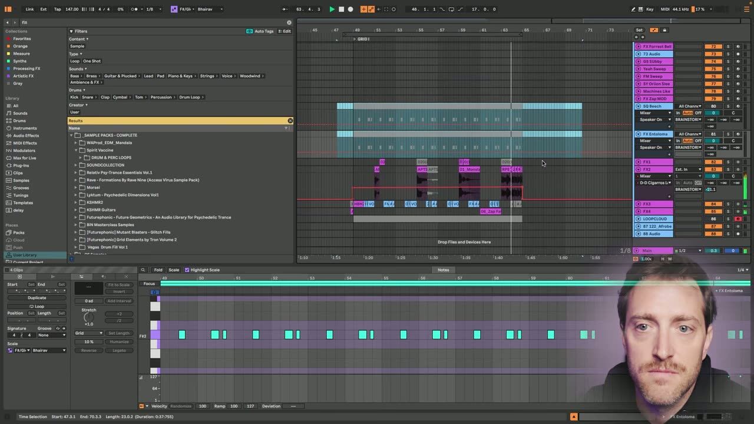Expand the WAProd_EDM_Mandala folder
This screenshot has height=424, width=754.
pyautogui.click(x=76, y=143)
